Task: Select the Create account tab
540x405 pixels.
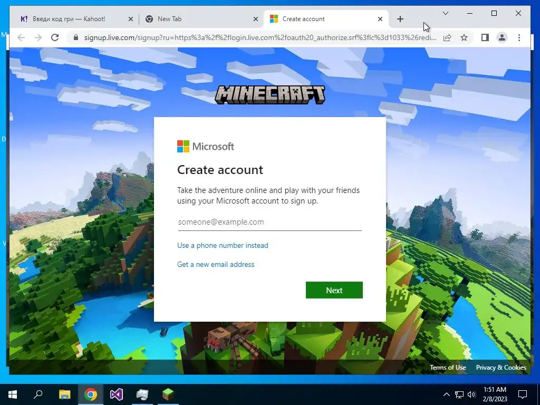Action: tap(326, 19)
